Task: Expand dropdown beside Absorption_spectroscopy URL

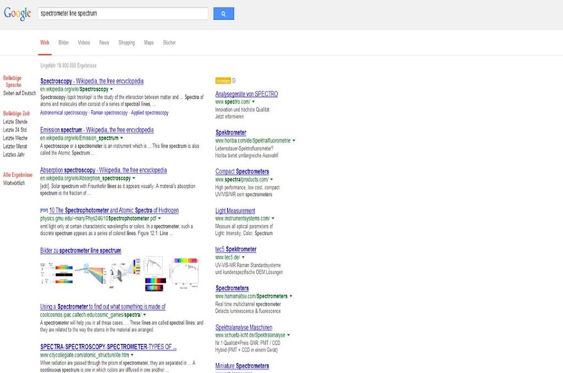Action: 134,178
